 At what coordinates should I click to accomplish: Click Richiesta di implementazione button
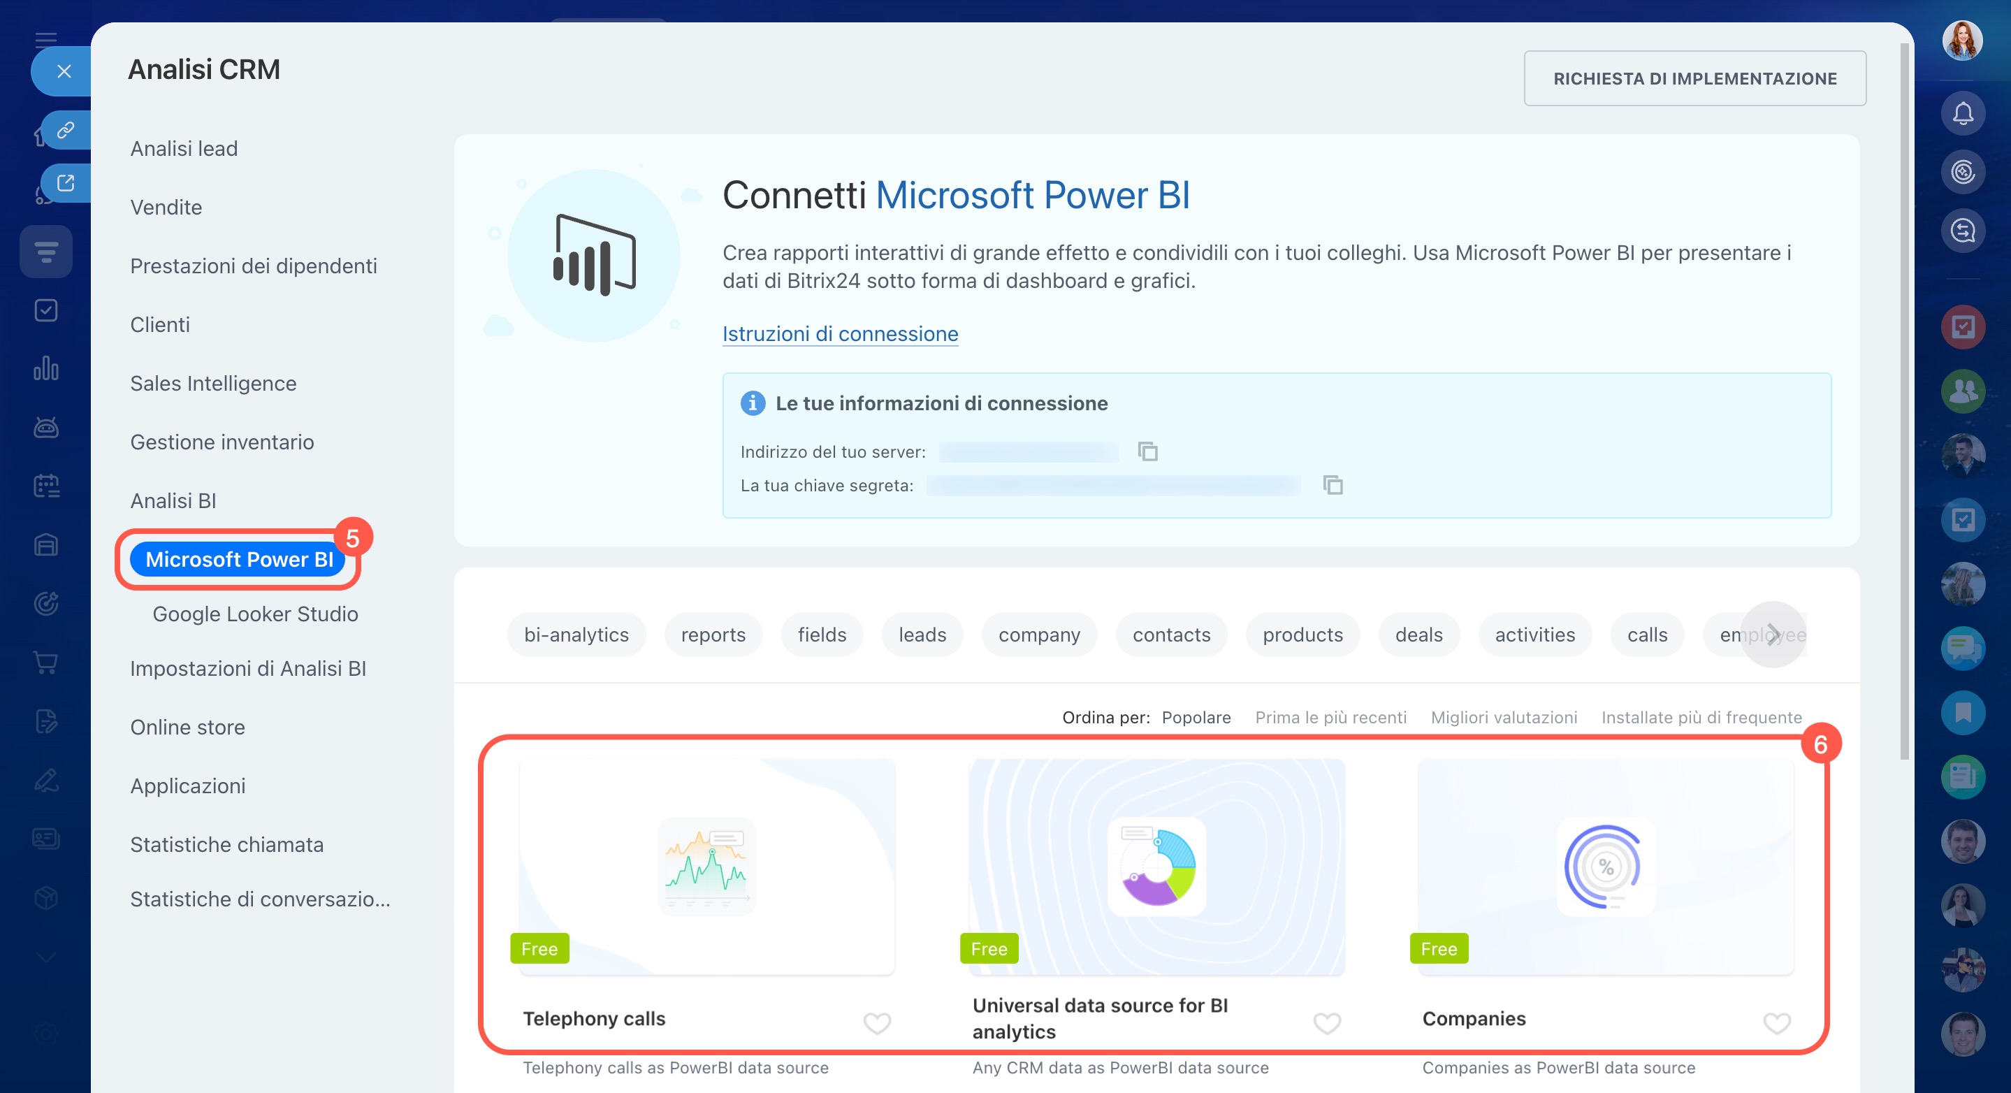1694,78
